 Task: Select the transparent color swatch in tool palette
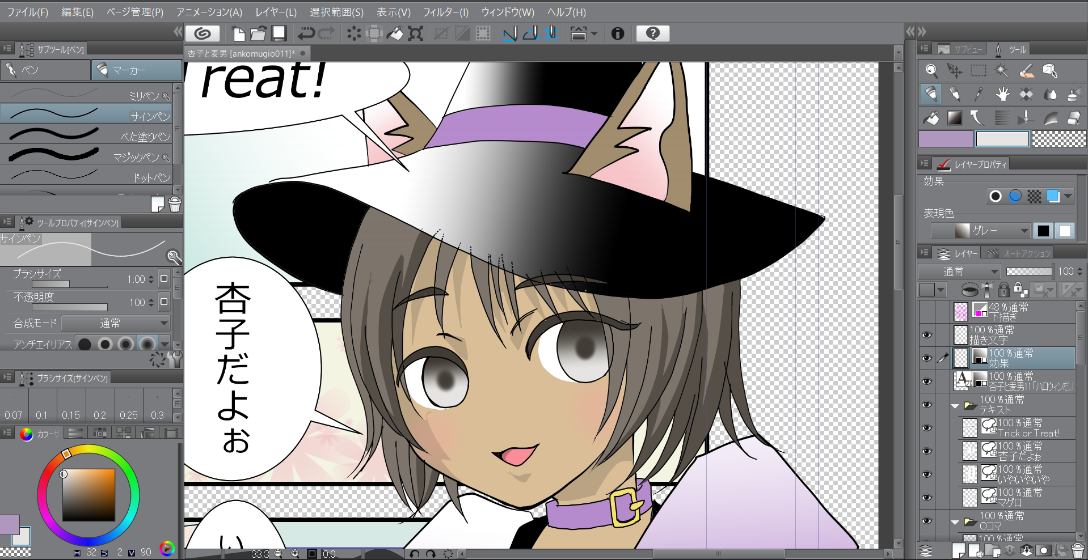coord(1059,139)
